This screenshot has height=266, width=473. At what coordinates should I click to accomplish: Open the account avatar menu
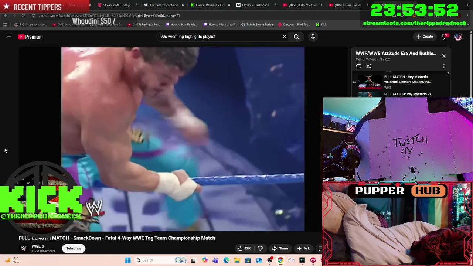[x=458, y=37]
